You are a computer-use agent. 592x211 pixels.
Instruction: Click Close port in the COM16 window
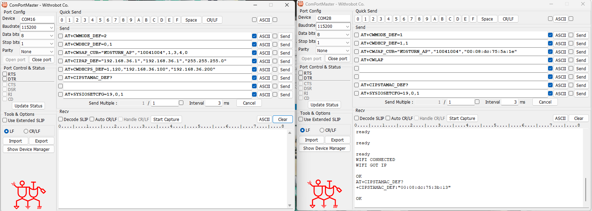pos(42,60)
